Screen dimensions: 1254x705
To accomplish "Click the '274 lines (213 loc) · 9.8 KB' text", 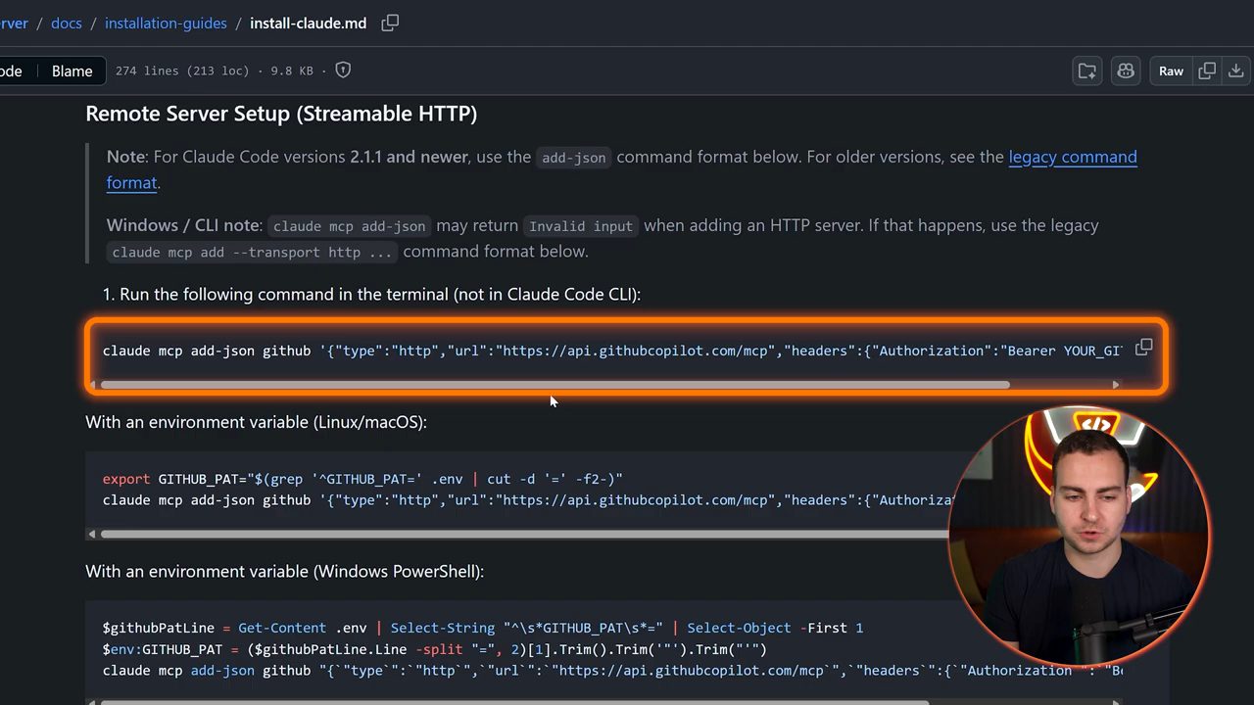I will (215, 70).
